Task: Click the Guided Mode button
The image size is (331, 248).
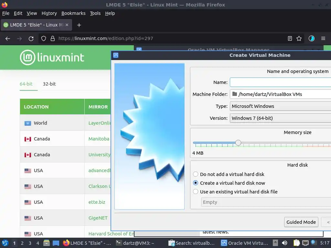Action: (301, 222)
